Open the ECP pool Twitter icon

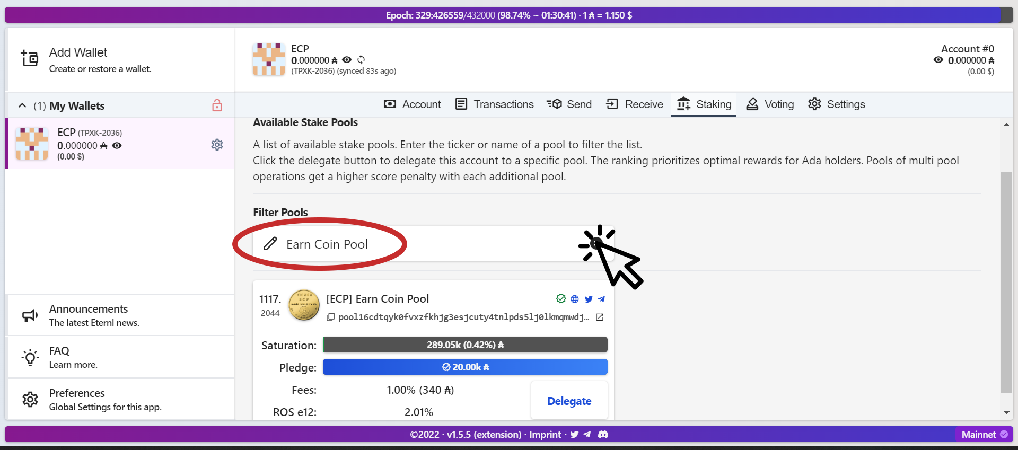click(x=589, y=299)
